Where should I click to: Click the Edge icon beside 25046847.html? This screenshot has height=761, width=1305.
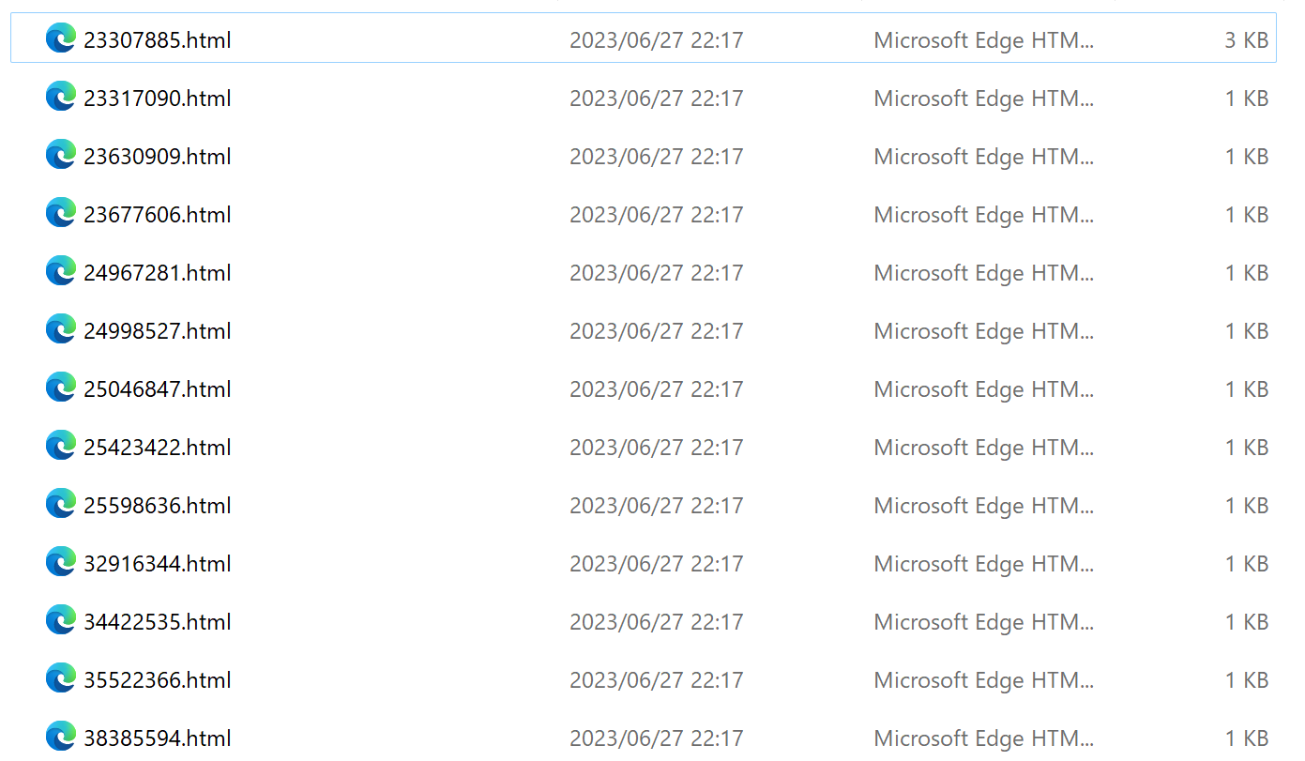[x=60, y=387]
